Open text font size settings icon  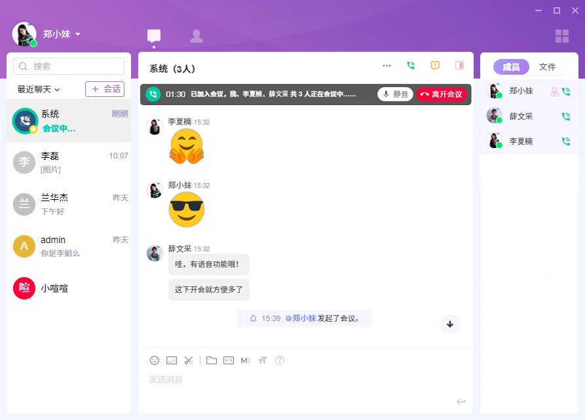pos(263,360)
